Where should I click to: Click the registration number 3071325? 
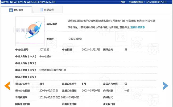pyautogui.click(x=44, y=50)
